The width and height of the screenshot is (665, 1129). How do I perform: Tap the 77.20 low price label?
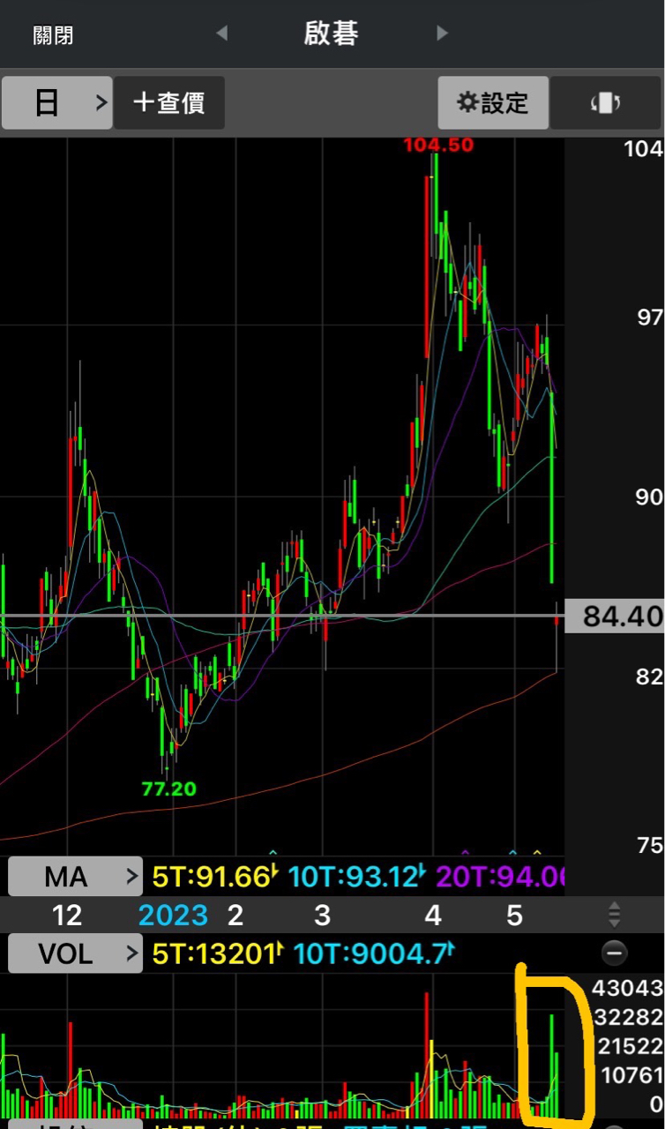click(x=168, y=789)
